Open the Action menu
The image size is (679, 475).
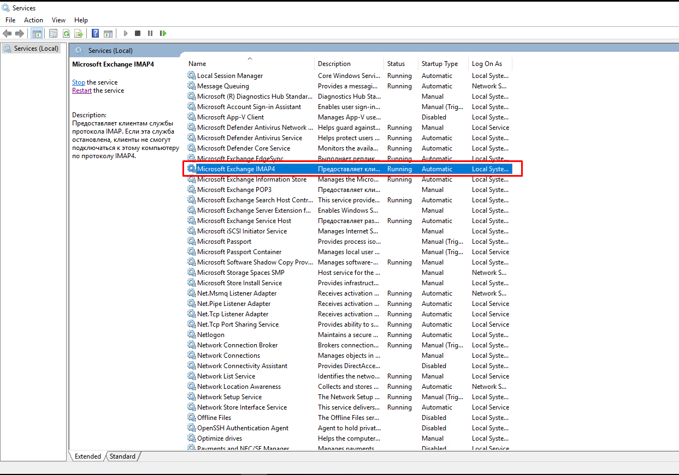coord(33,20)
